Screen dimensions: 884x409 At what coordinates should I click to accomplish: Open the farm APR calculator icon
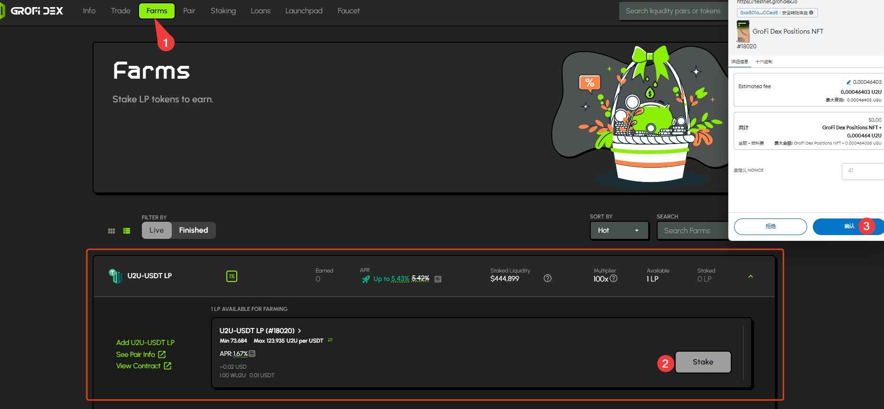pyautogui.click(x=438, y=279)
